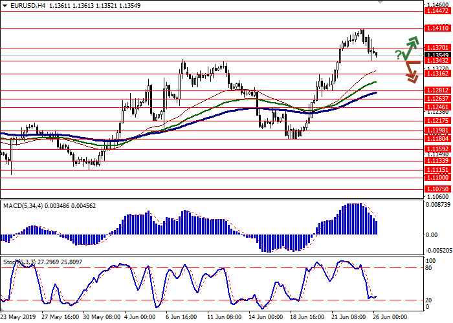Click the 1.11000 support level label

click(x=436, y=176)
